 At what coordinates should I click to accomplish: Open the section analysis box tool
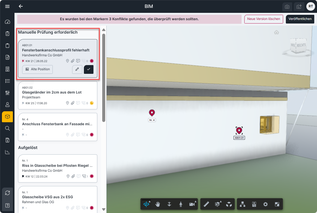tap(218, 204)
